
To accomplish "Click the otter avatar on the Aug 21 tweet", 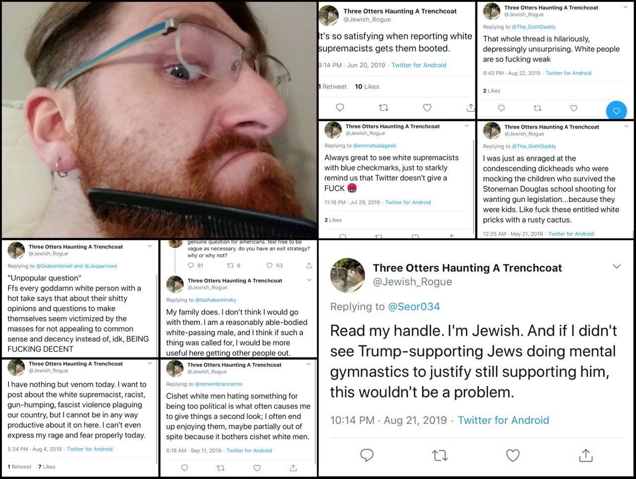I will coord(348,275).
